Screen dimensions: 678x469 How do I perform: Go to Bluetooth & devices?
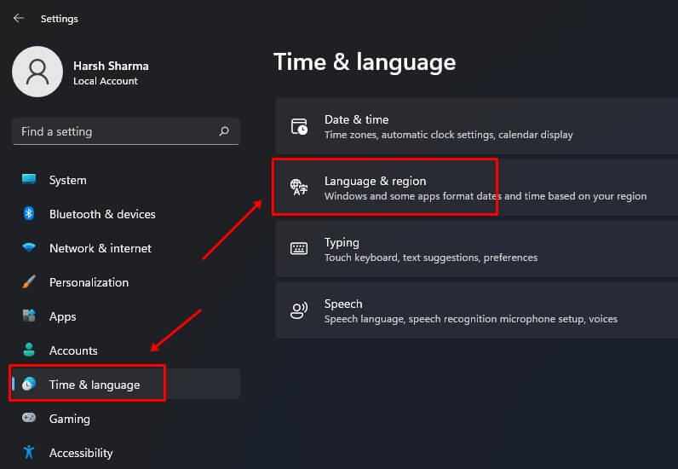[x=126, y=214]
